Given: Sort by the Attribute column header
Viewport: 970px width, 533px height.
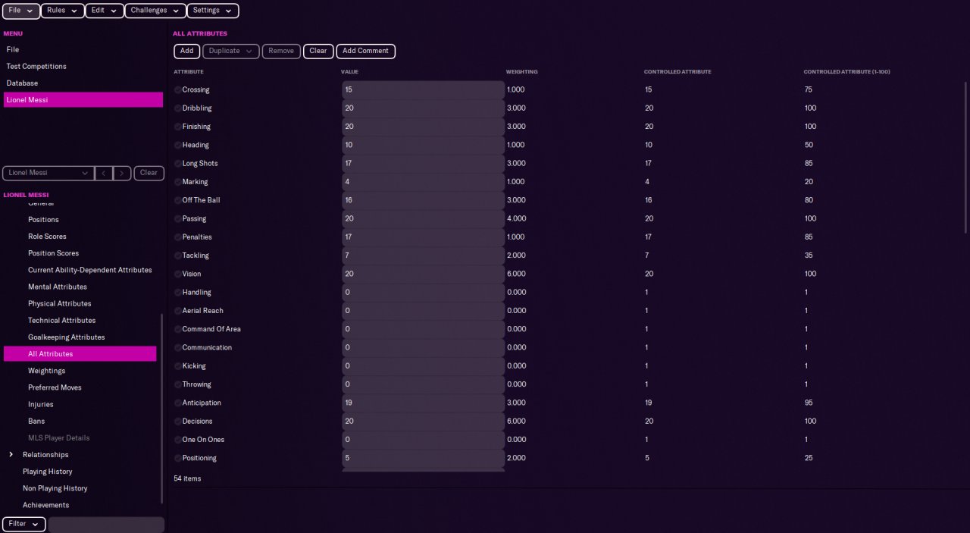Looking at the screenshot, I should coord(189,72).
